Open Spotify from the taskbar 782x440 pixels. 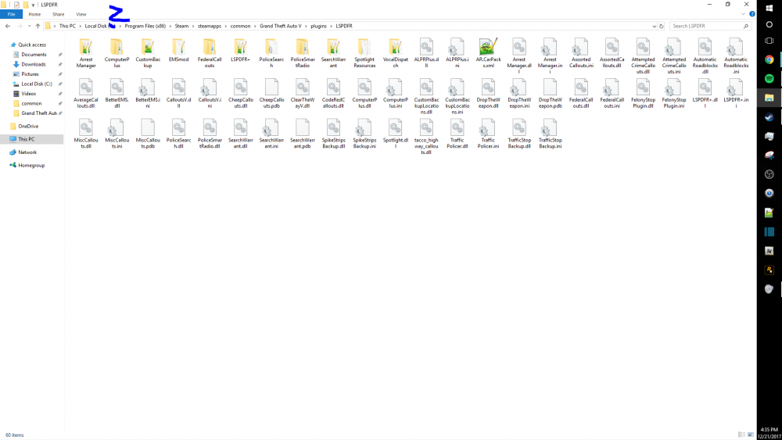[769, 78]
